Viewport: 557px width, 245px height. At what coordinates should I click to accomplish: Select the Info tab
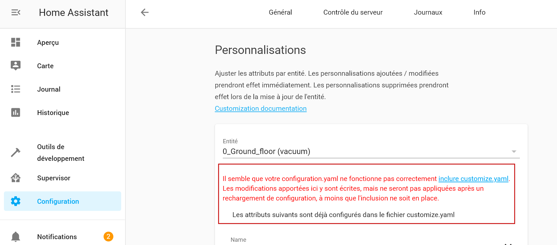click(x=479, y=12)
